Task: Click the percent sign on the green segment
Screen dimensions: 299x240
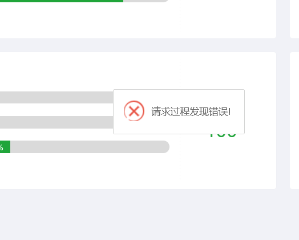Action: coord(2,147)
